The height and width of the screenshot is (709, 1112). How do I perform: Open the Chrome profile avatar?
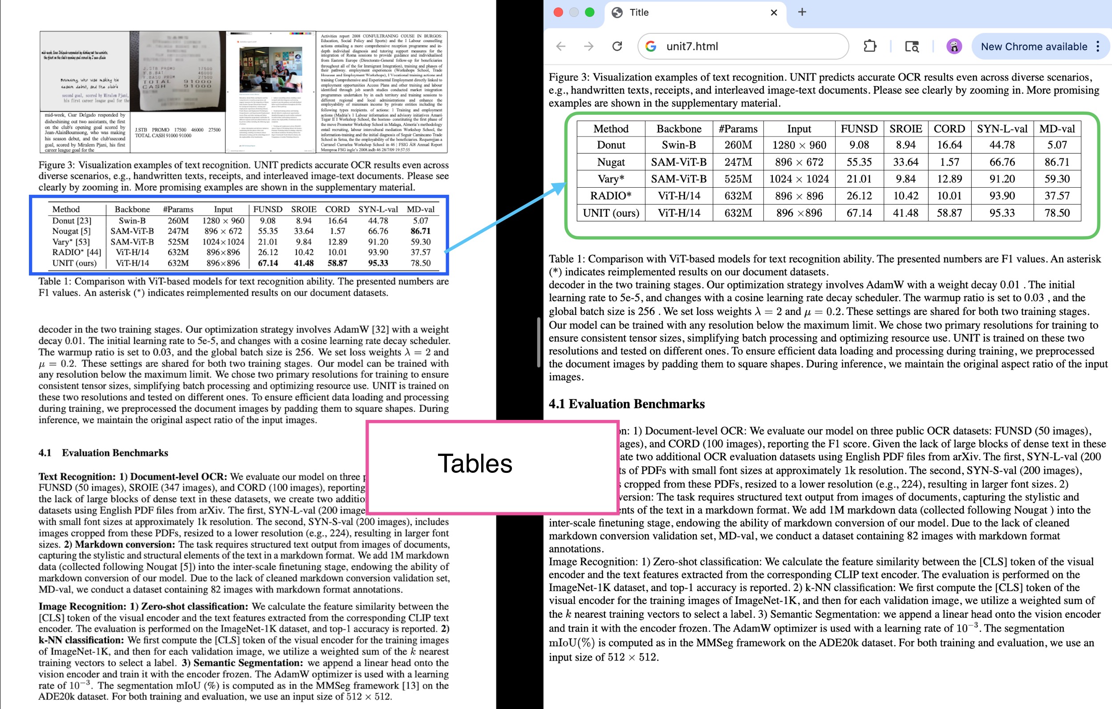[954, 46]
